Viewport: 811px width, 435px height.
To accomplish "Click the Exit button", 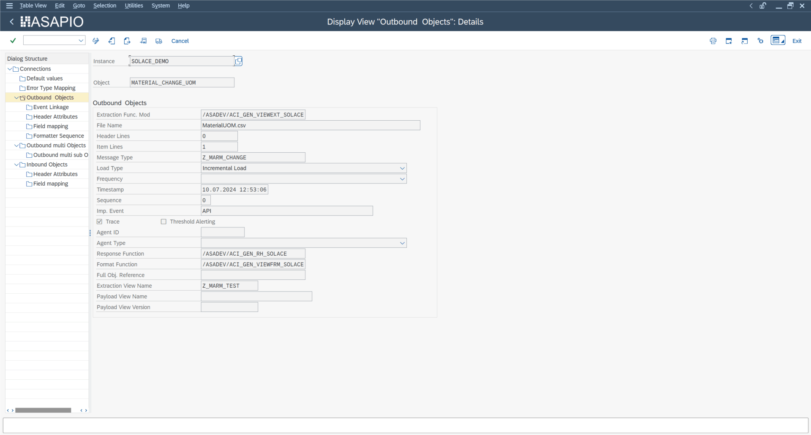I will [x=797, y=41].
